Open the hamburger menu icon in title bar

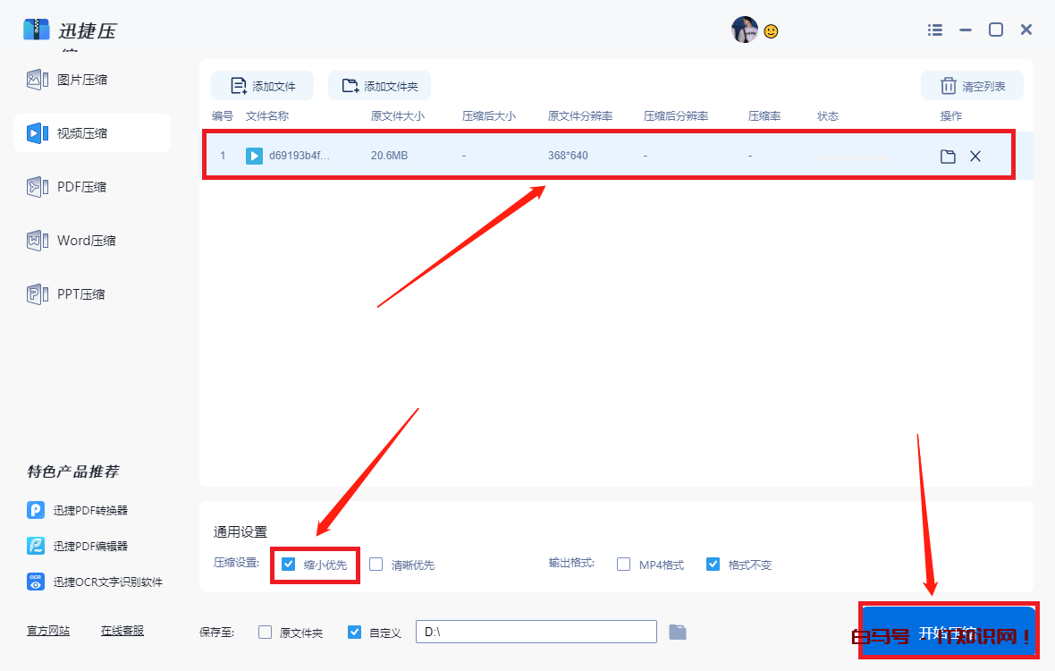pos(935,30)
